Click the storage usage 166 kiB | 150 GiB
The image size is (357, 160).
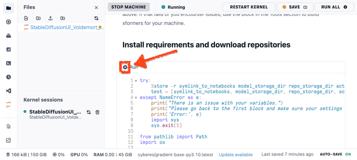(26, 155)
